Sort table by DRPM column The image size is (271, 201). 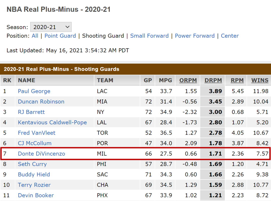pyautogui.click(x=213, y=80)
